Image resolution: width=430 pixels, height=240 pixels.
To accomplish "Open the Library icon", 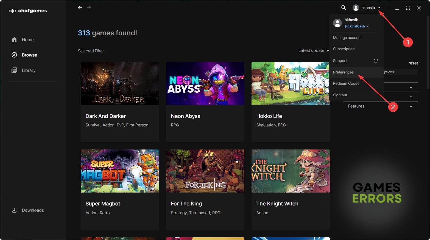I will click(x=14, y=70).
